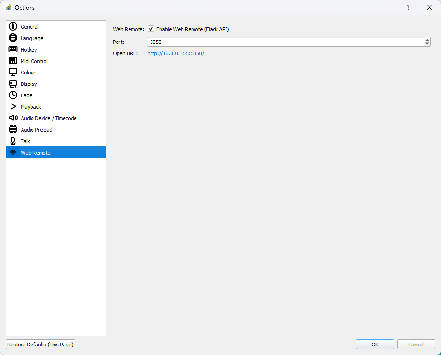Screen dimensions: 441x355
Task: Open Language settings via globe icon
Action: (x=12, y=38)
